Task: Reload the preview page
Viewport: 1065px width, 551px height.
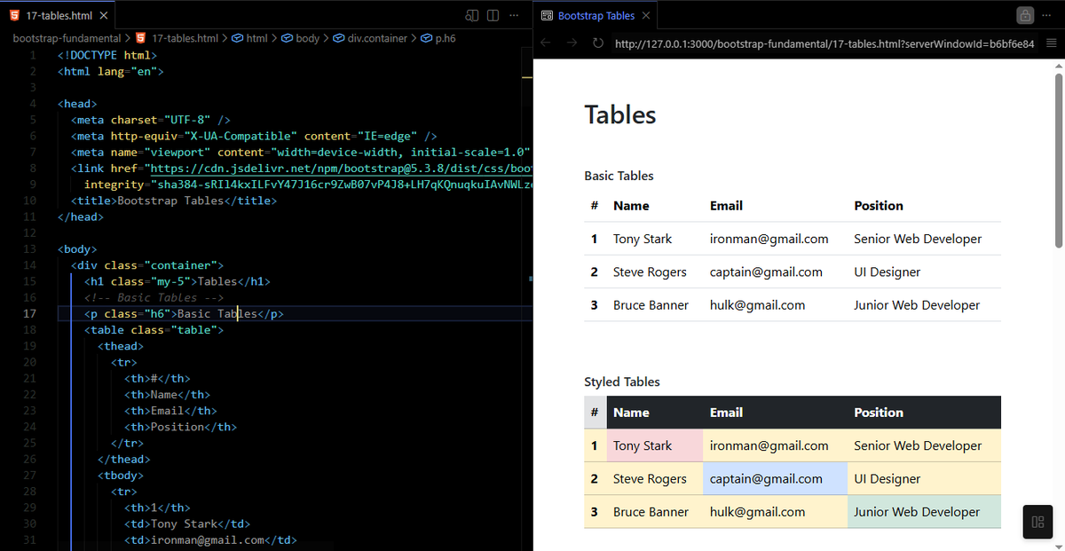Action: point(597,43)
